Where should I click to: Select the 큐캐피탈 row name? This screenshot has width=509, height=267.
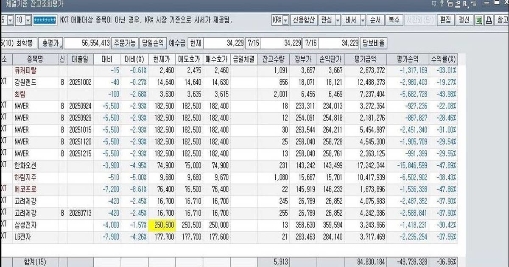(x=26, y=70)
